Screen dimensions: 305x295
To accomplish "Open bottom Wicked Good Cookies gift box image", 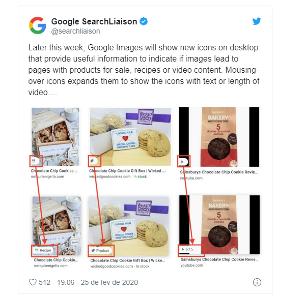I will [x=129, y=226].
